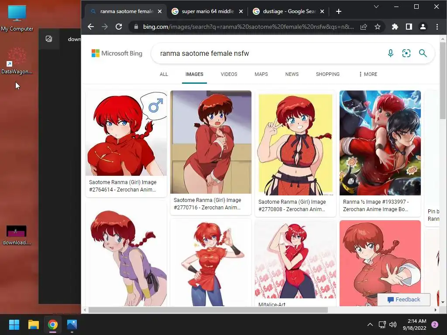
Task: Open File Explorer from taskbar
Action: coord(33,325)
